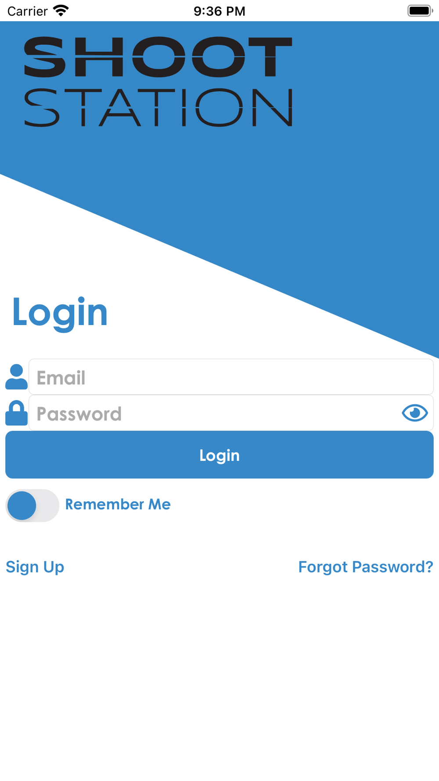
Task: Click the battery status bar icon
Action: coord(420,11)
